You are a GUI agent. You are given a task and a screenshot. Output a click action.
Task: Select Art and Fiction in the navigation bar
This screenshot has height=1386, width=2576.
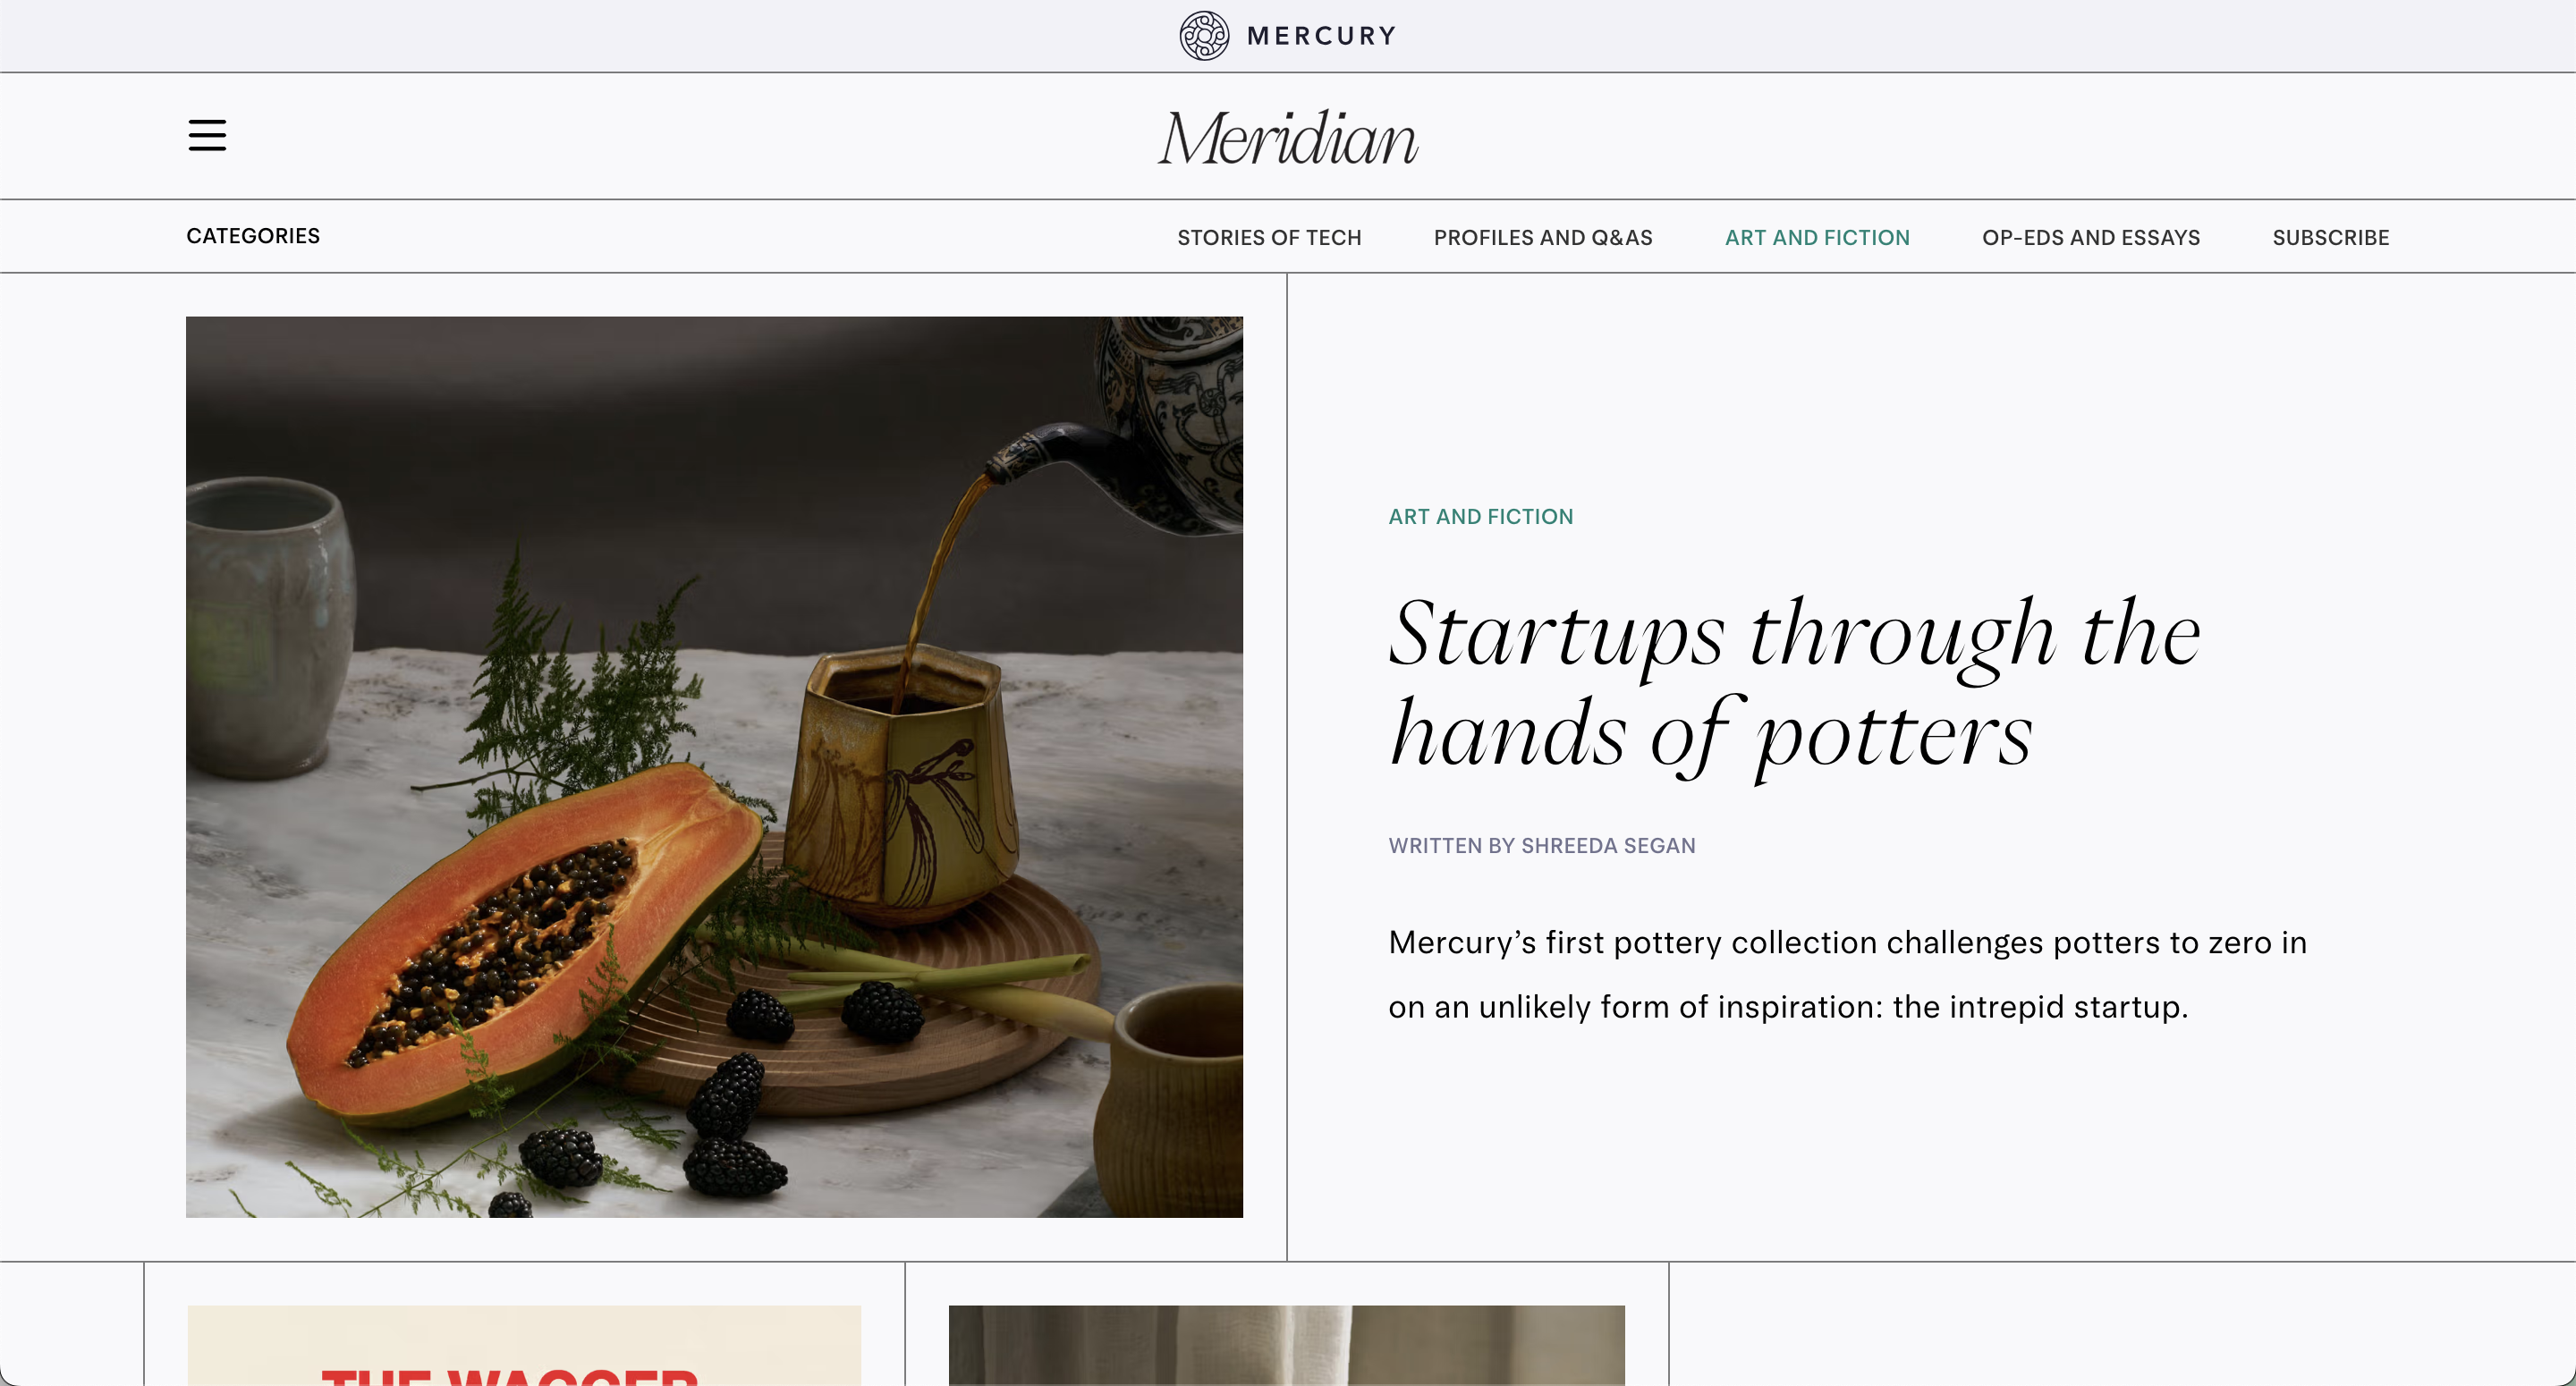(x=1817, y=238)
